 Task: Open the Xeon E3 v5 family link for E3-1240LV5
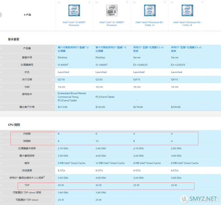point(149,49)
